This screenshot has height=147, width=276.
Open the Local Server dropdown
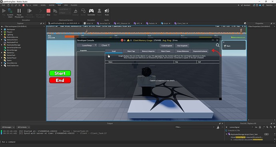point(65,9)
